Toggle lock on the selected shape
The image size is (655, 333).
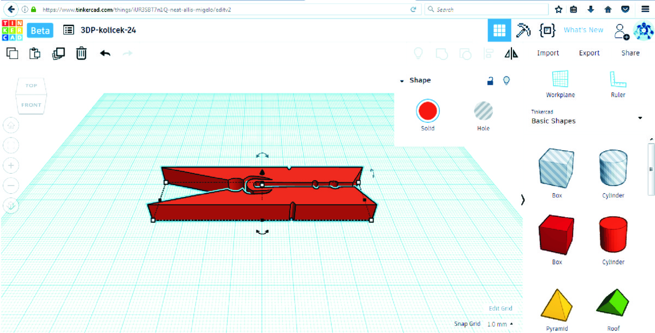490,81
